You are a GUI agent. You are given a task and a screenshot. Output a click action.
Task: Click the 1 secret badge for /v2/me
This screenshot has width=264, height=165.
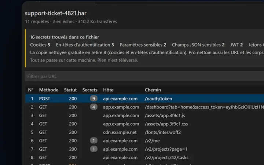click(93, 140)
